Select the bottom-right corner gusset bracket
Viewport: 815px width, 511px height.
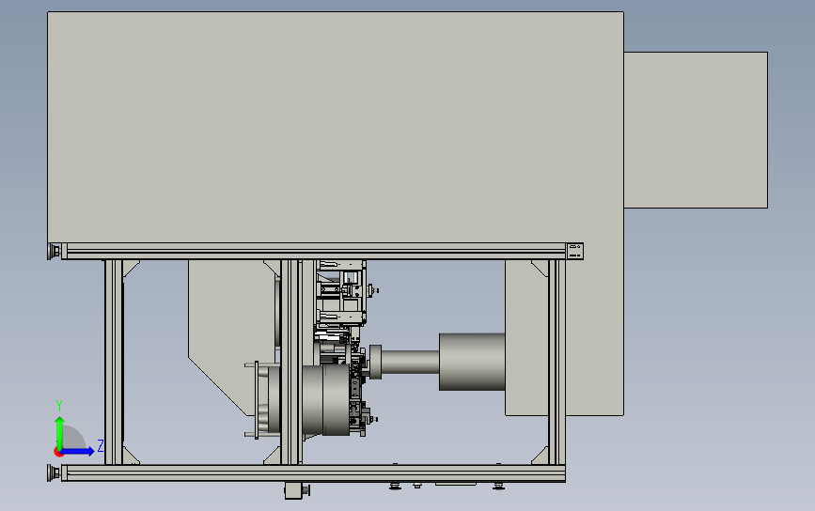pos(540,456)
